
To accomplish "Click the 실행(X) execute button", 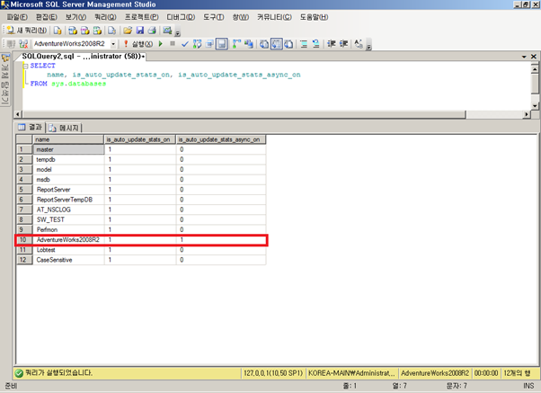I will click(138, 44).
